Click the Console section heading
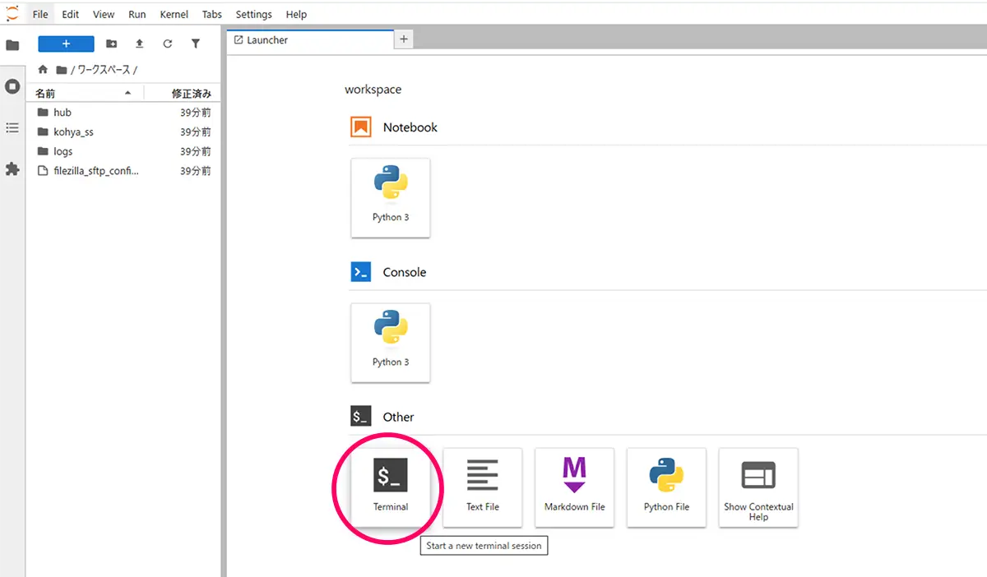The width and height of the screenshot is (987, 577). click(405, 272)
